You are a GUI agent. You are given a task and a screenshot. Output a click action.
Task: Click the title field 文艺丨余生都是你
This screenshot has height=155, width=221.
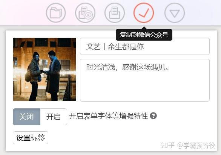pyautogui.click(x=145, y=46)
